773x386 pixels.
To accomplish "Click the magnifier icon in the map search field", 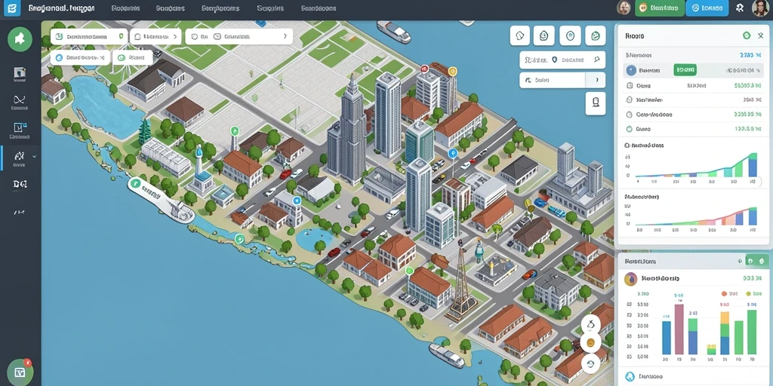I will 596,60.
